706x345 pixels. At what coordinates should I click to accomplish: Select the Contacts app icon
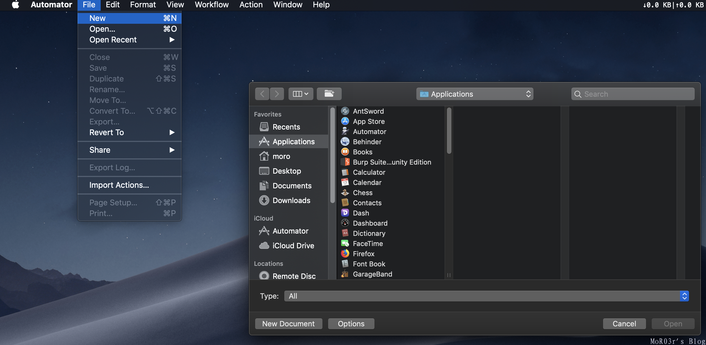(345, 203)
